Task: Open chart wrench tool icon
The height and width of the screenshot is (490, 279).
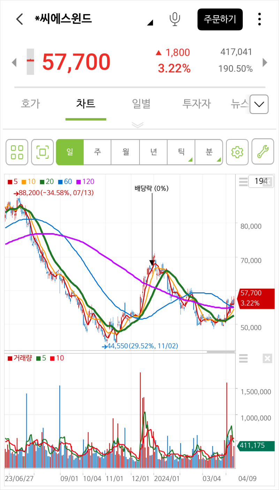Action: tap(263, 152)
